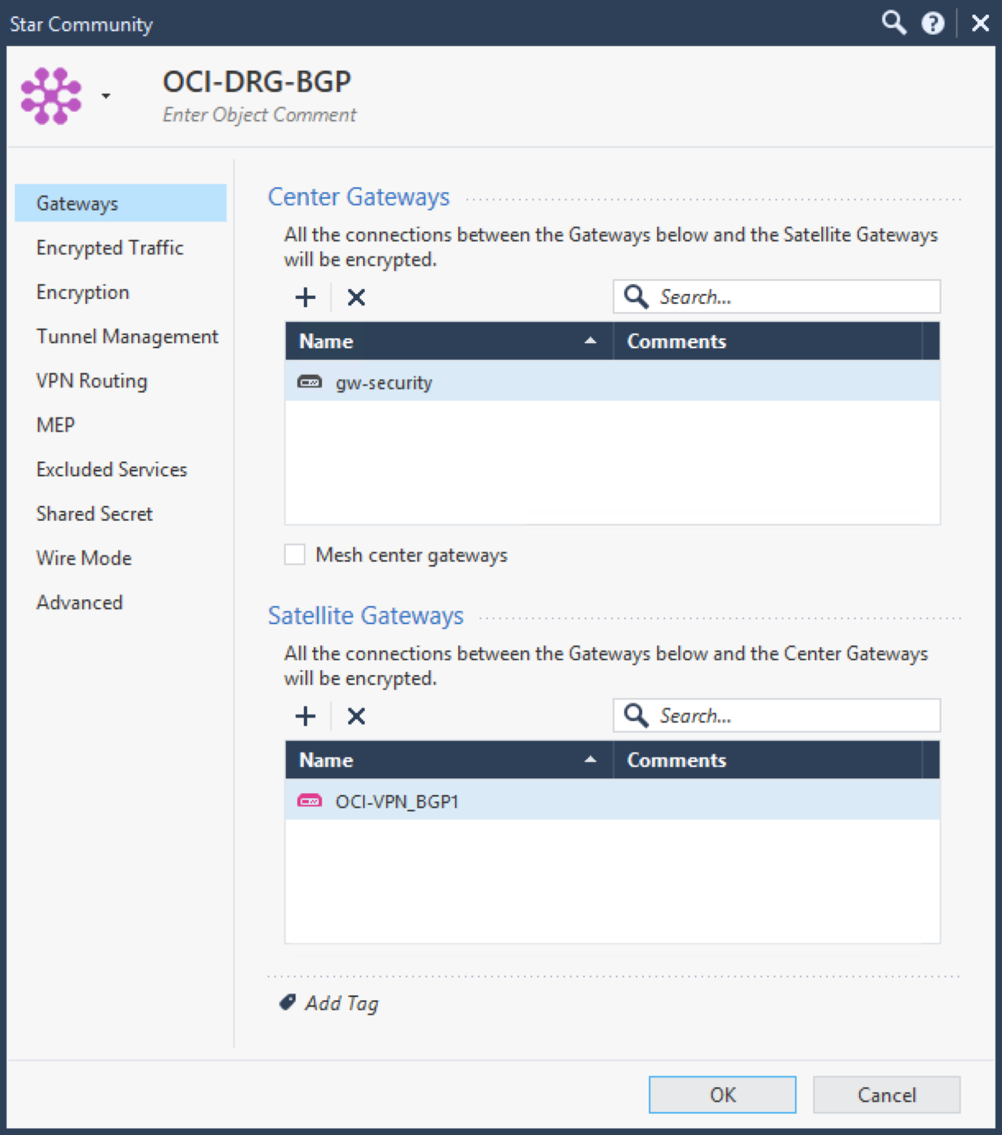Open the Tunnel Management settings

pyautogui.click(x=126, y=337)
